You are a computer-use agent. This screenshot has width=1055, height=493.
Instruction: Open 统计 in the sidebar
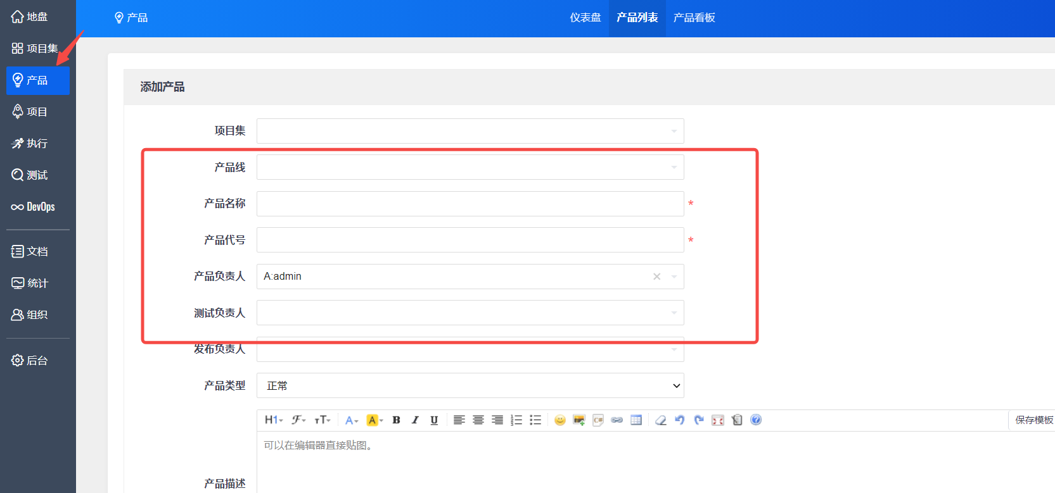coord(30,284)
